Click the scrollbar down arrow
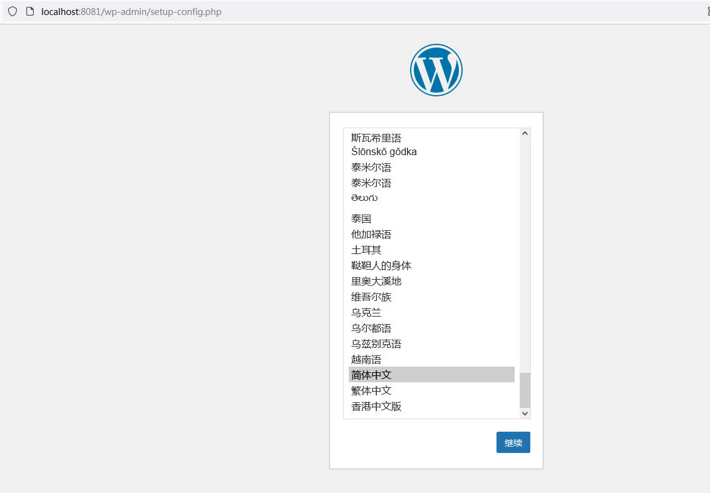This screenshot has width=710, height=493. tap(525, 413)
